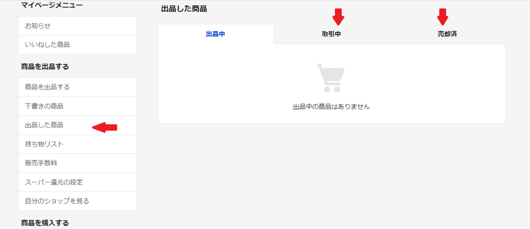Open 持ち物リスト menu entry
530x229 pixels.
coord(77,144)
